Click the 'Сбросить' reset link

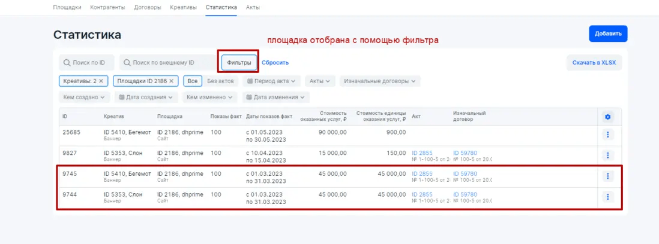(x=275, y=62)
